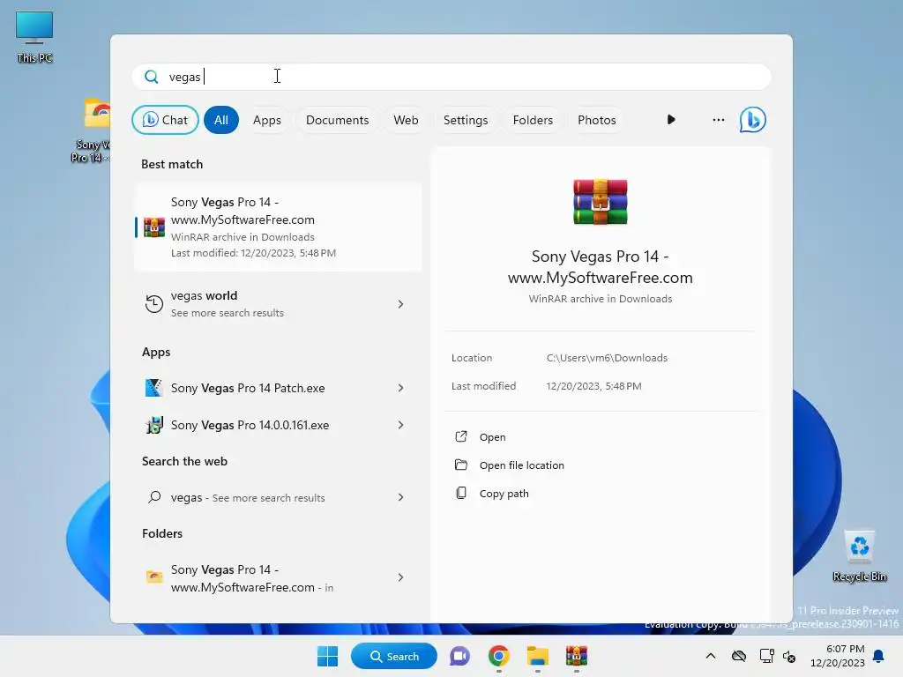Select the All filter tab
Image resolution: width=903 pixels, height=677 pixels.
tap(221, 120)
